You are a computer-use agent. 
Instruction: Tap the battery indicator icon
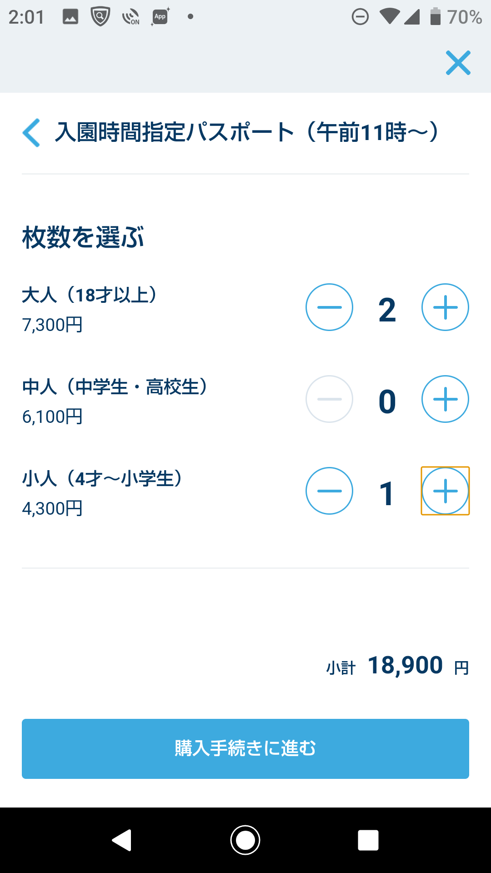pos(435,17)
